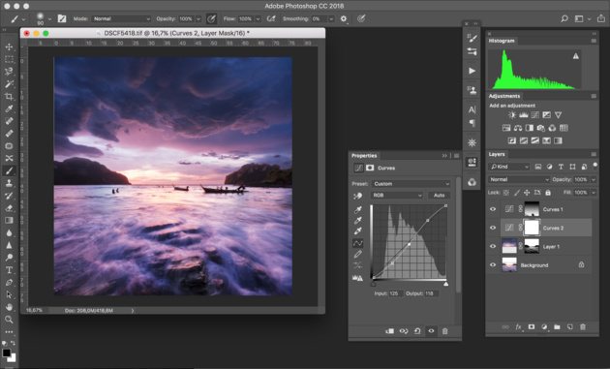610x369 pixels.
Task: Toggle adjustment visibility eye in Properties
Action: (431, 331)
